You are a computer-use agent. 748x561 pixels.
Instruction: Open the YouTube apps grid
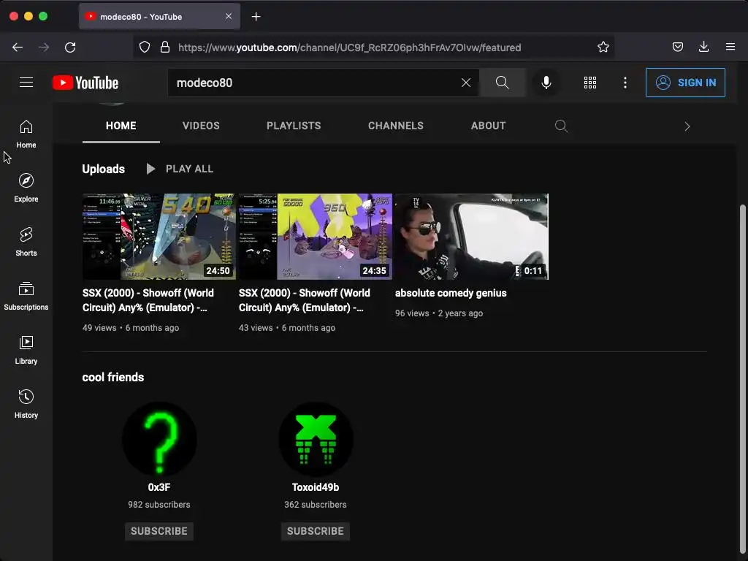point(590,83)
